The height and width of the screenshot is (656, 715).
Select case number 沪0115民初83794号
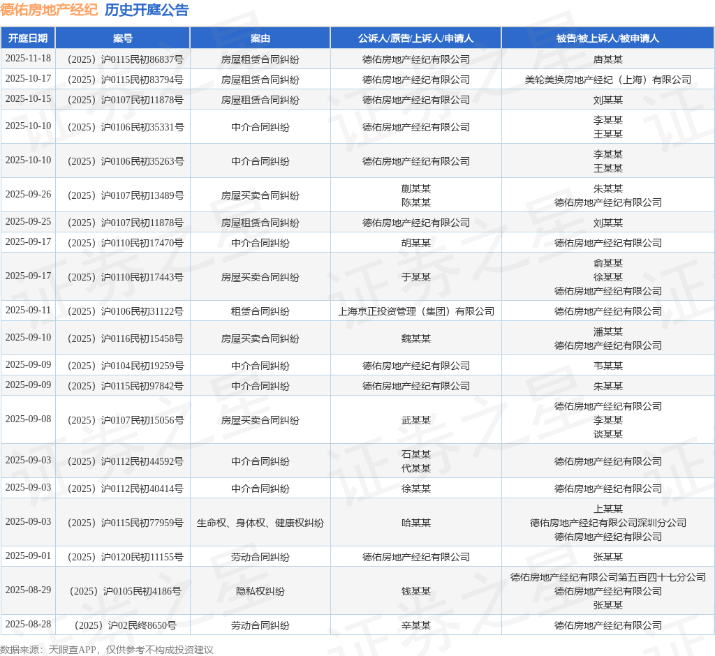pyautogui.click(x=126, y=80)
